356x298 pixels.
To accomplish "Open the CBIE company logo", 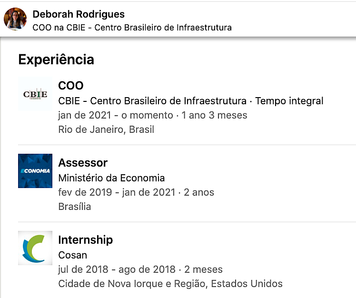I will tap(35, 94).
